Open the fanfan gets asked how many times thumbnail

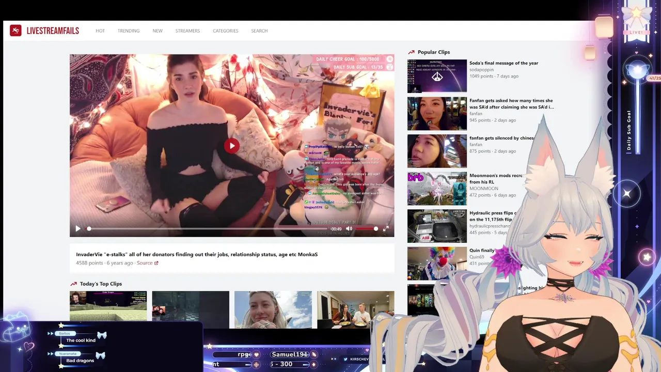[x=437, y=114]
